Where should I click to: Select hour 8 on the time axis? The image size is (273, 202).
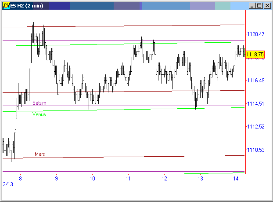tap(21, 179)
